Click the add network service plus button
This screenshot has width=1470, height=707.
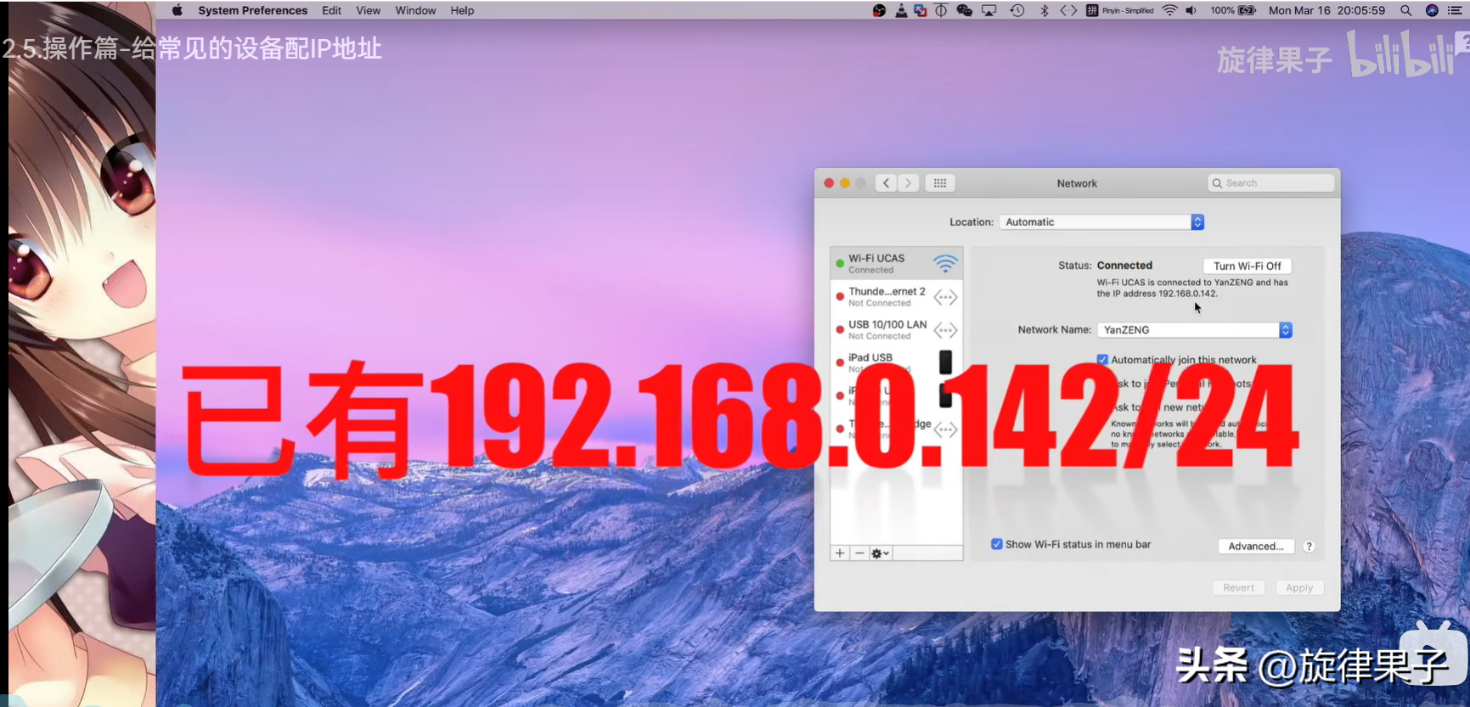(x=840, y=553)
